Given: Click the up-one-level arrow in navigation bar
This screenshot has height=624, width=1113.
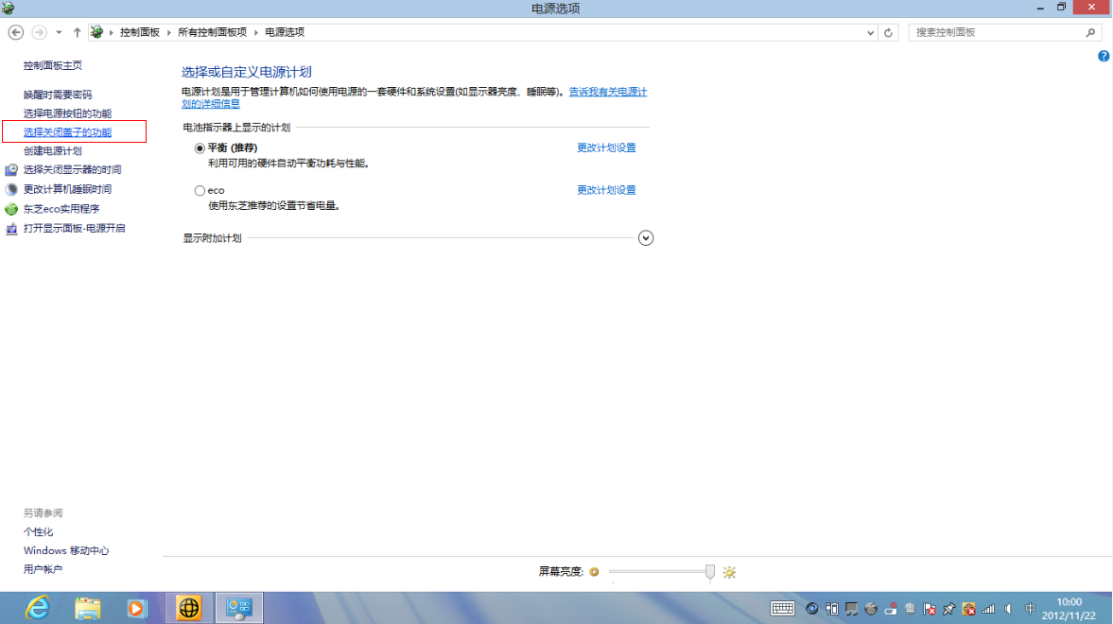Looking at the screenshot, I should click(x=77, y=32).
